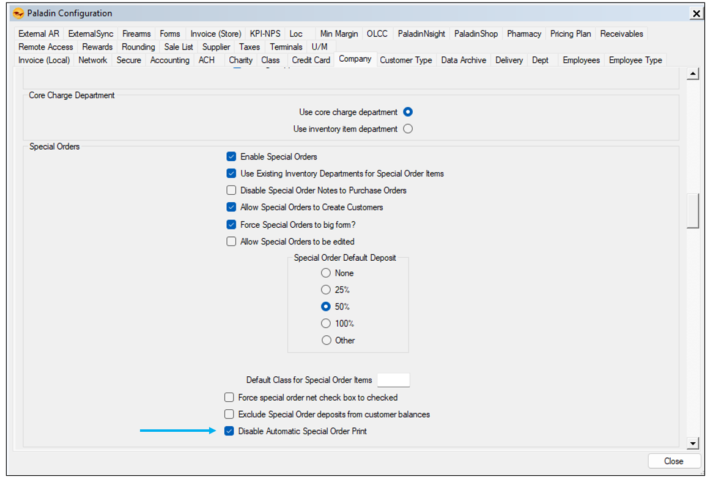Switch to the Credit Card tab

tap(311, 60)
